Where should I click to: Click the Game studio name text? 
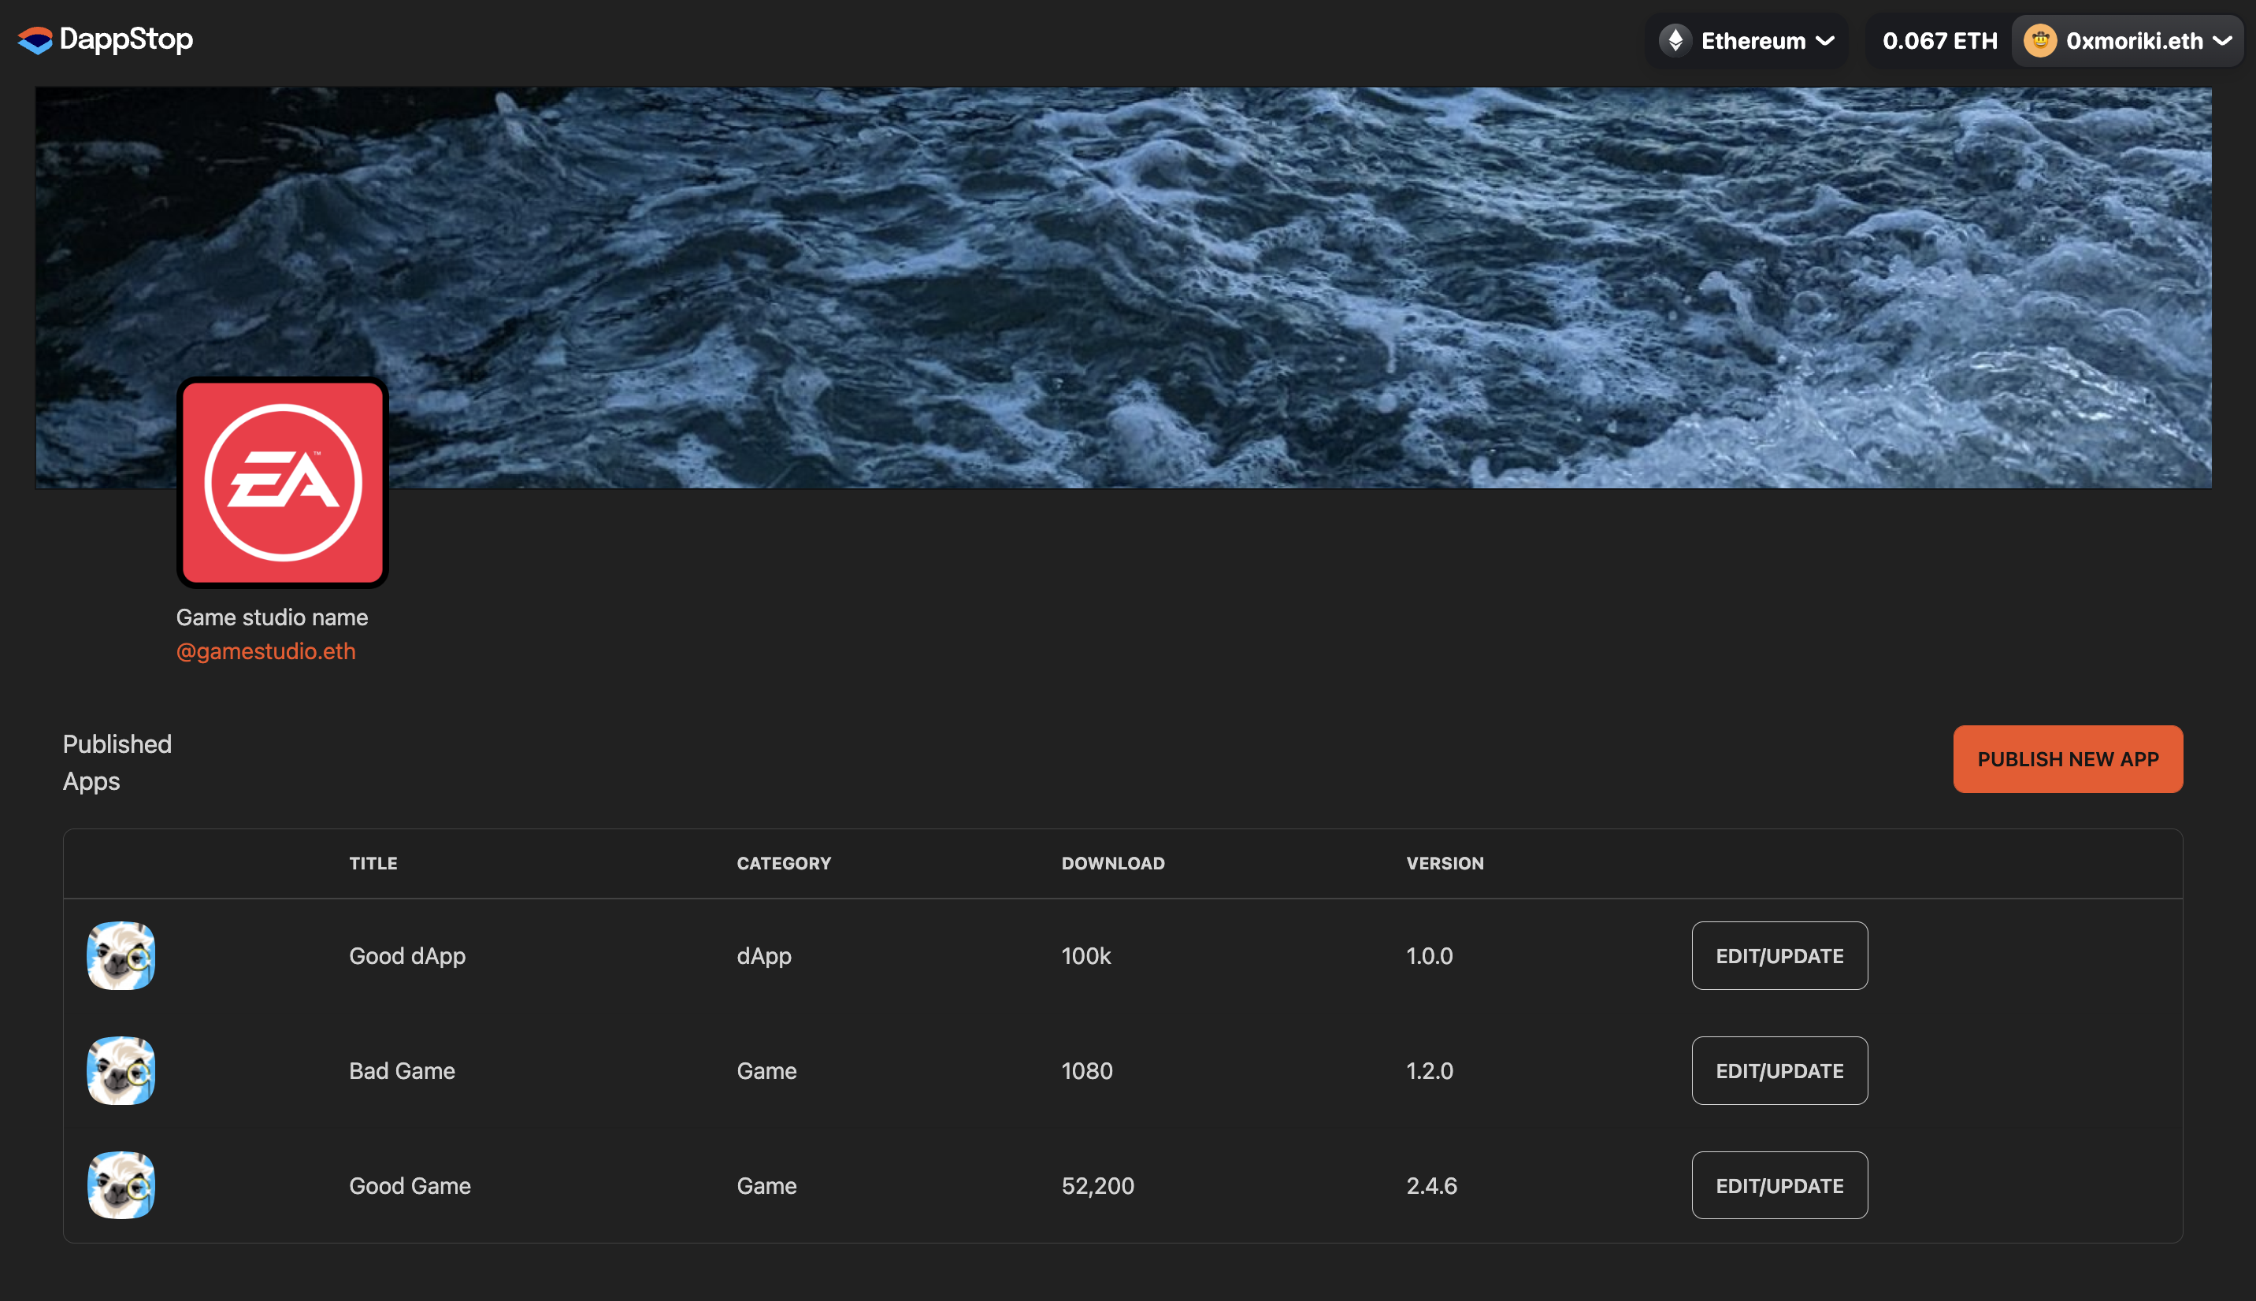272,617
